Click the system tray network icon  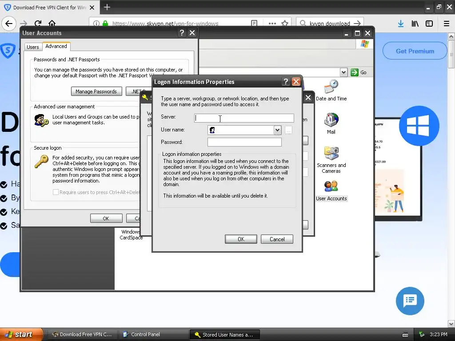[x=422, y=334]
